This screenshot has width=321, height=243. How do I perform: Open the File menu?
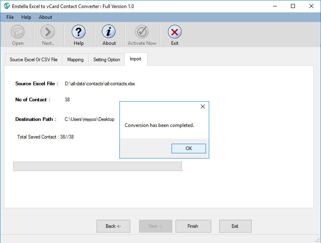coord(10,17)
